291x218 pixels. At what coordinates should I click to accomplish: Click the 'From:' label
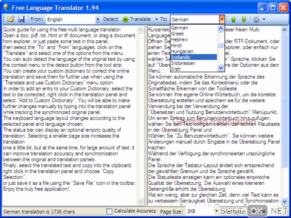[37, 19]
